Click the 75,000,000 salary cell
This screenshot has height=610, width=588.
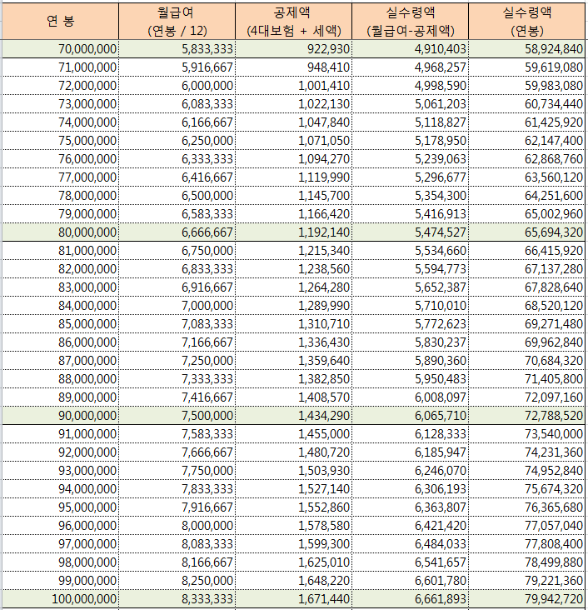tap(60, 141)
